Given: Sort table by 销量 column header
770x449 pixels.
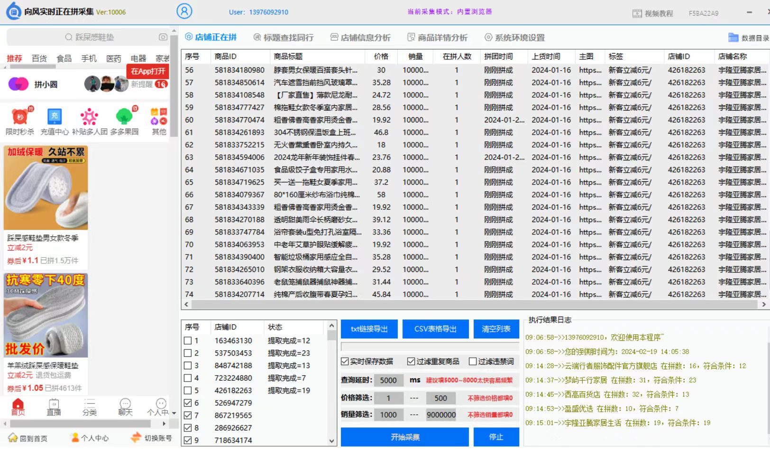Looking at the screenshot, I should 415,56.
